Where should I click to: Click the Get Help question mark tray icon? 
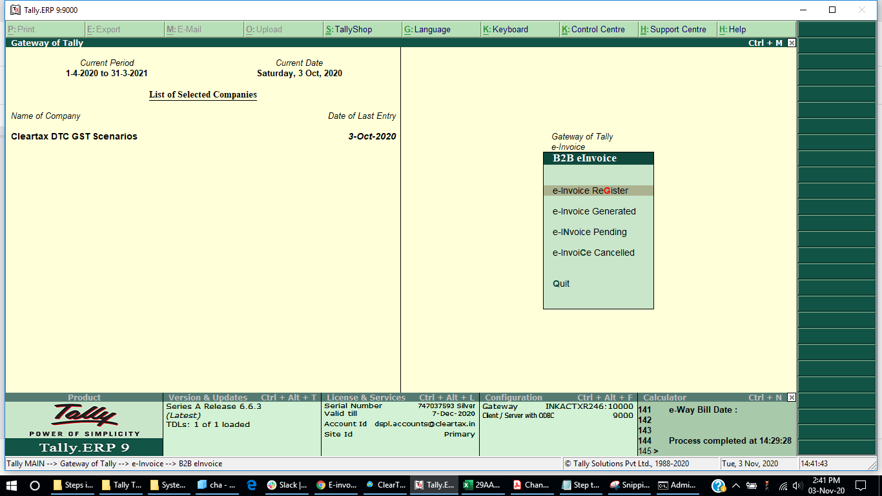(719, 485)
